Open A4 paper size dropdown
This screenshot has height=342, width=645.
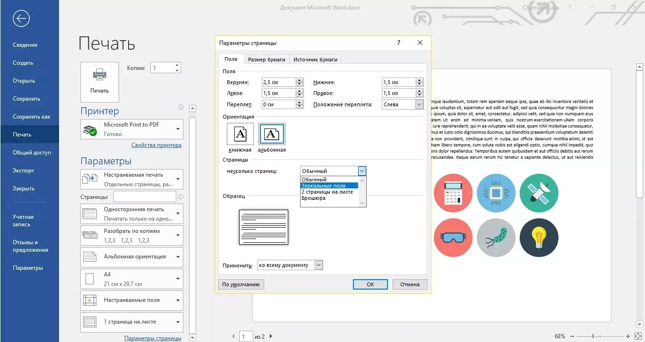132,279
